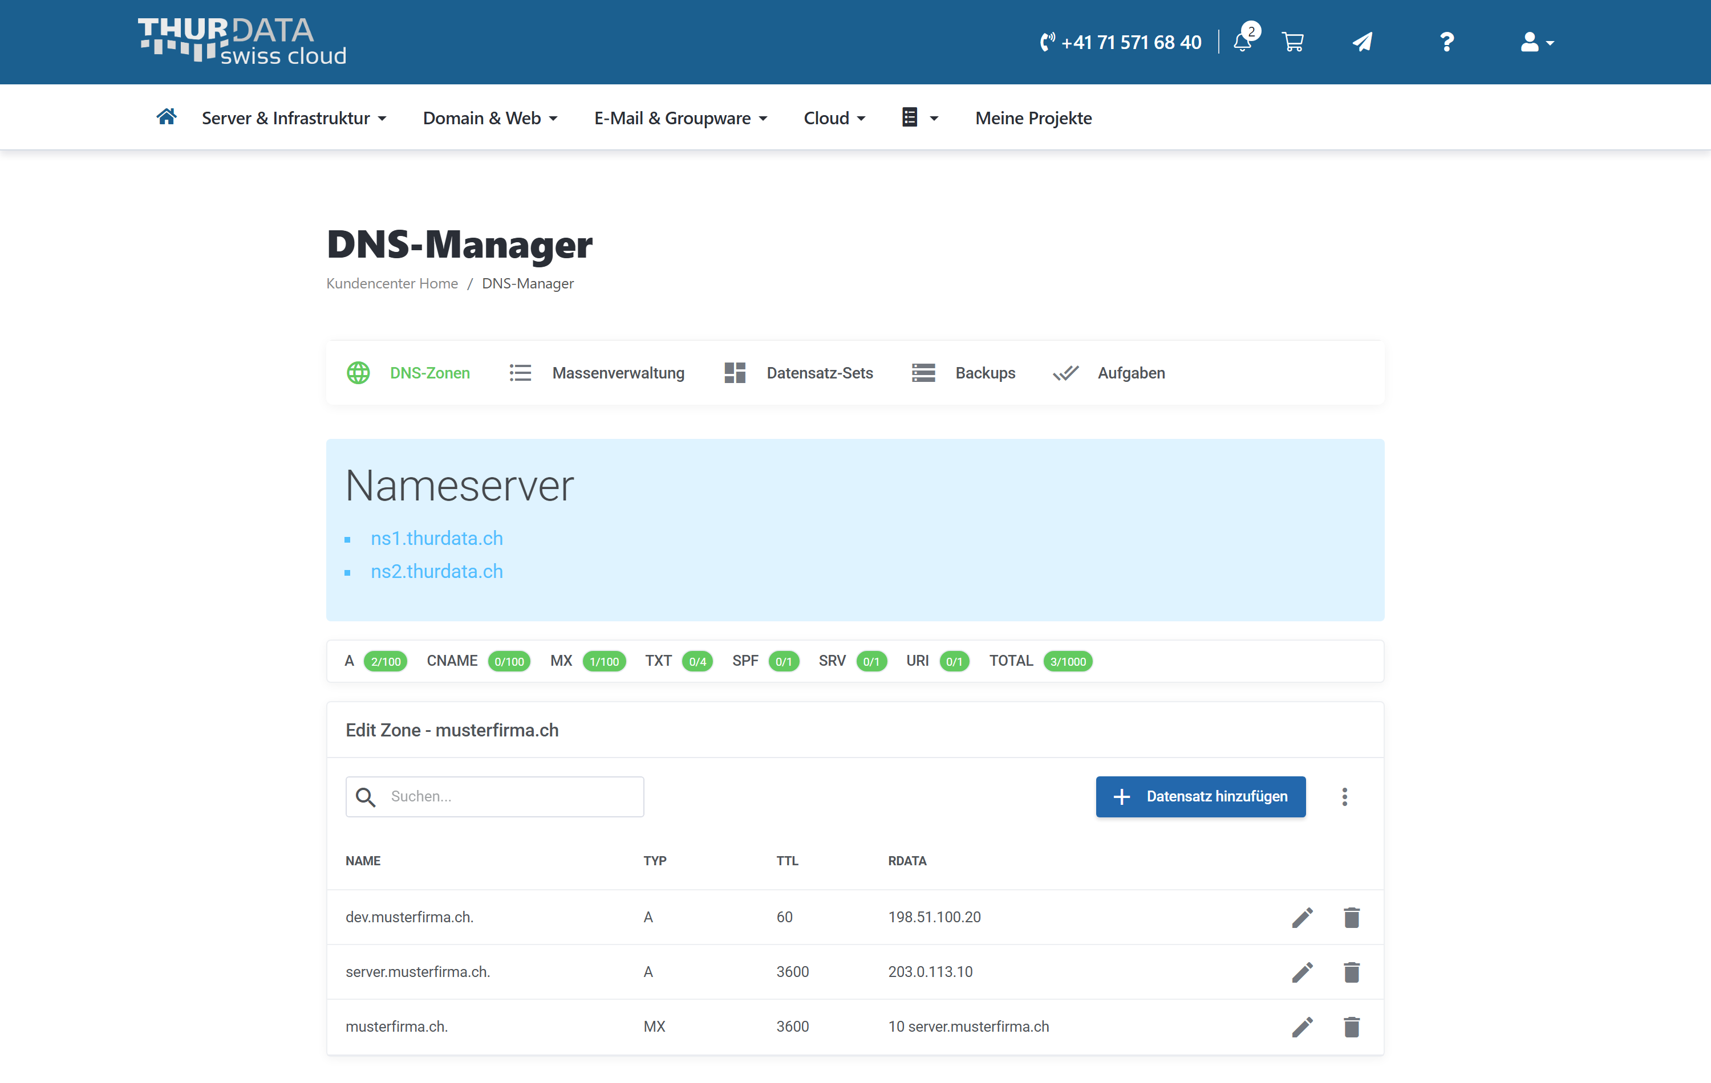This screenshot has height=1083, width=1711.
Task: Edit the server.musterfirma.ch. record
Action: tap(1302, 971)
